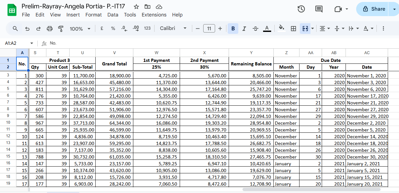Open the Extensions menu
Viewport: 399px width, 193px height.
pos(154,15)
